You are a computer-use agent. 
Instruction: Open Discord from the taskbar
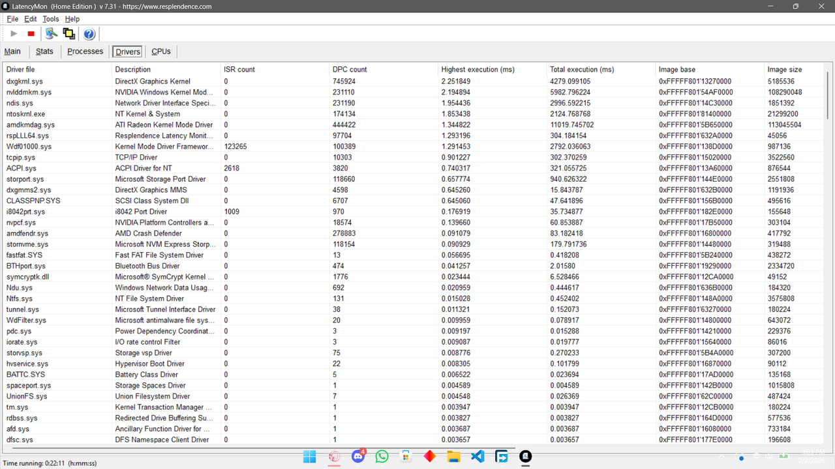click(357, 457)
